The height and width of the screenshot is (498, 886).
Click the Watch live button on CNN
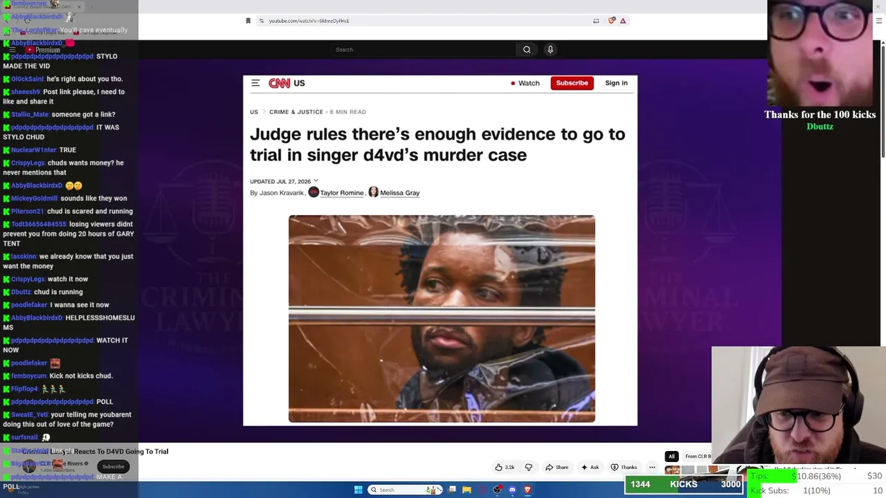point(525,83)
